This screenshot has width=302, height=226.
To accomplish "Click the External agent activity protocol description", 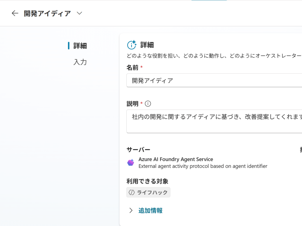I will click(203, 166).
